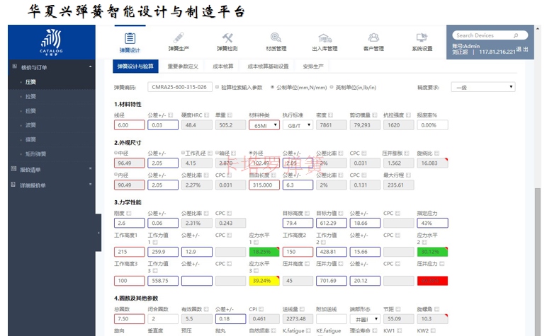This screenshot has width=547, height=336.
Task: Click the info icon next to 旋绕比
Action: (436, 153)
